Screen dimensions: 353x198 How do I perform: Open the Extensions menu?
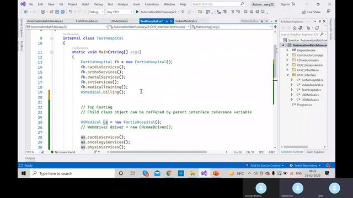pyautogui.click(x=152, y=4)
